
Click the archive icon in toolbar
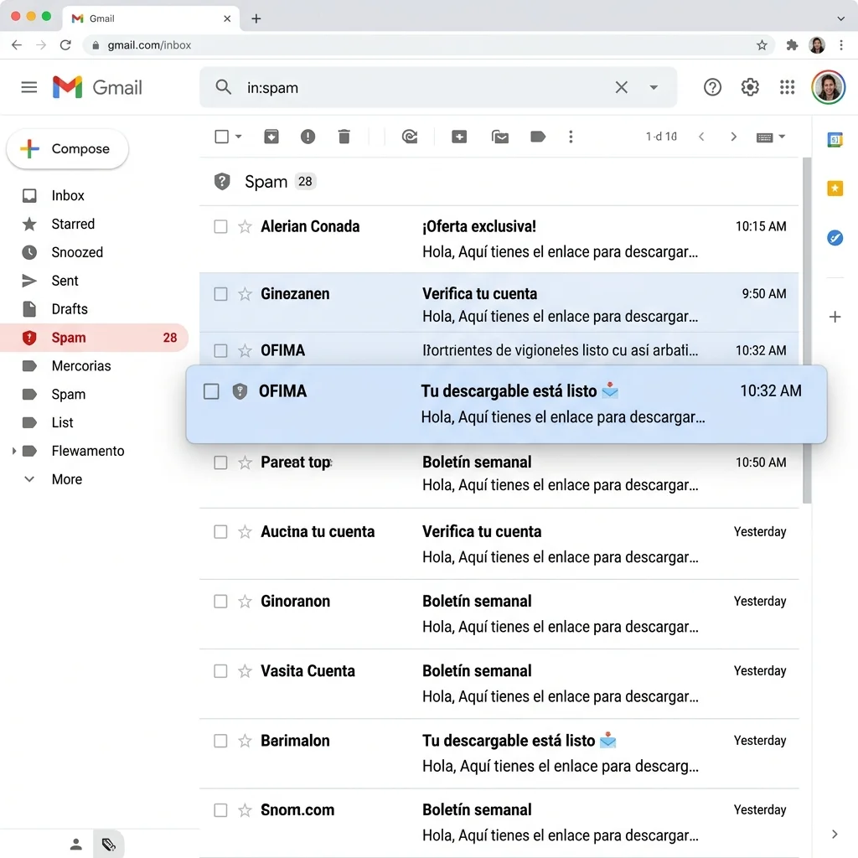(x=271, y=137)
